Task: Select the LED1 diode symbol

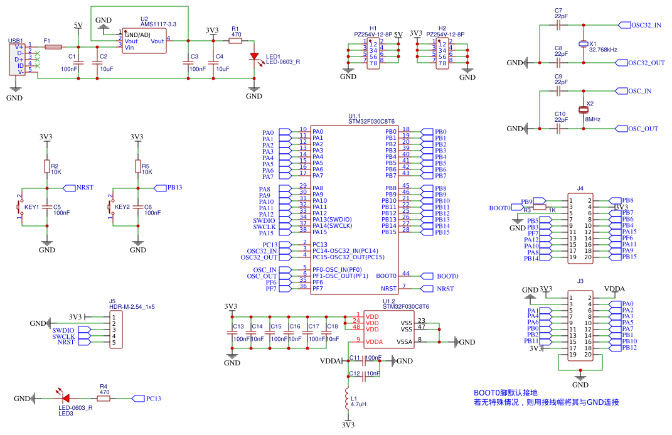Action: pos(254,56)
